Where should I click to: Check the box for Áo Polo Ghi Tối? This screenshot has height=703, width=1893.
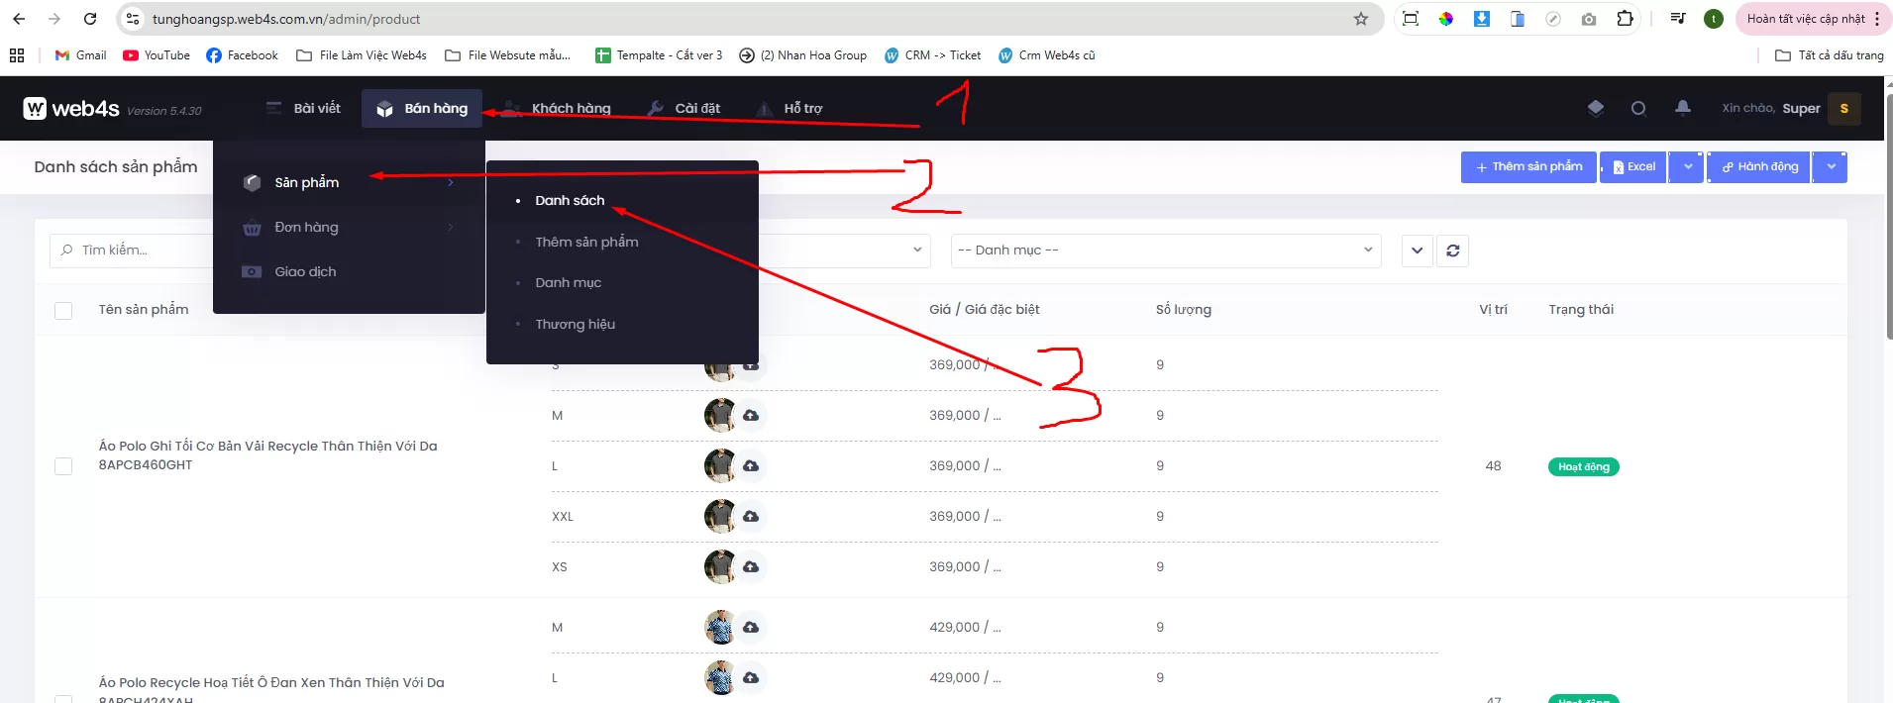[63, 465]
